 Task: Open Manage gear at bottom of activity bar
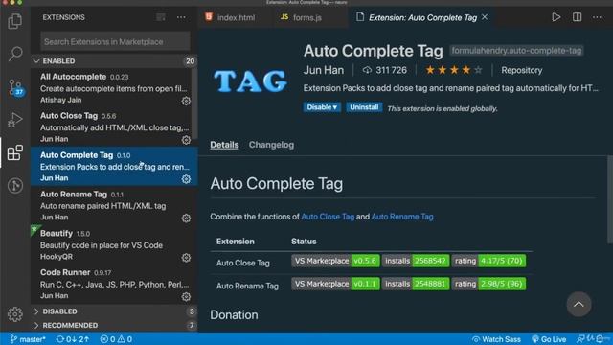(15, 314)
